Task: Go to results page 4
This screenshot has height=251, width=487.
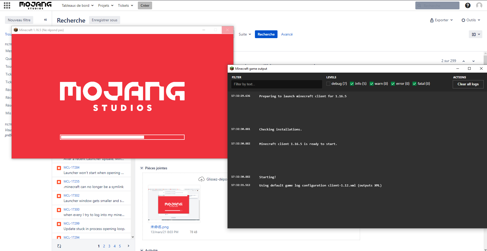Action: point(114,246)
